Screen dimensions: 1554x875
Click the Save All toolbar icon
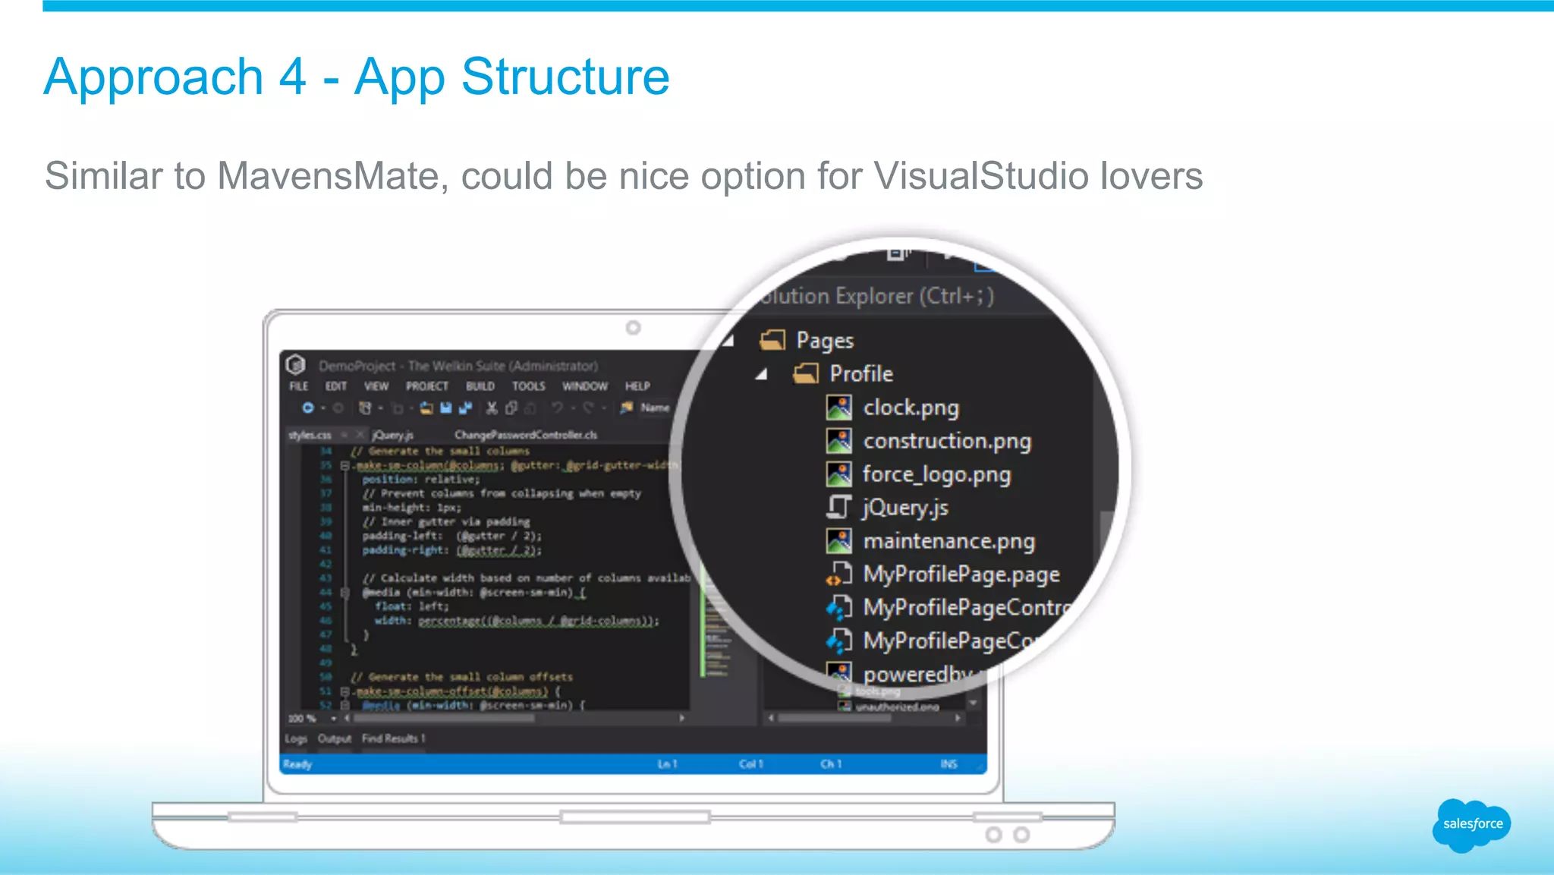(465, 408)
